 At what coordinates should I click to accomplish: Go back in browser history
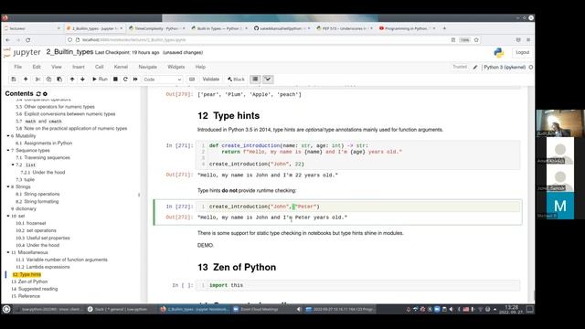(x=8, y=40)
